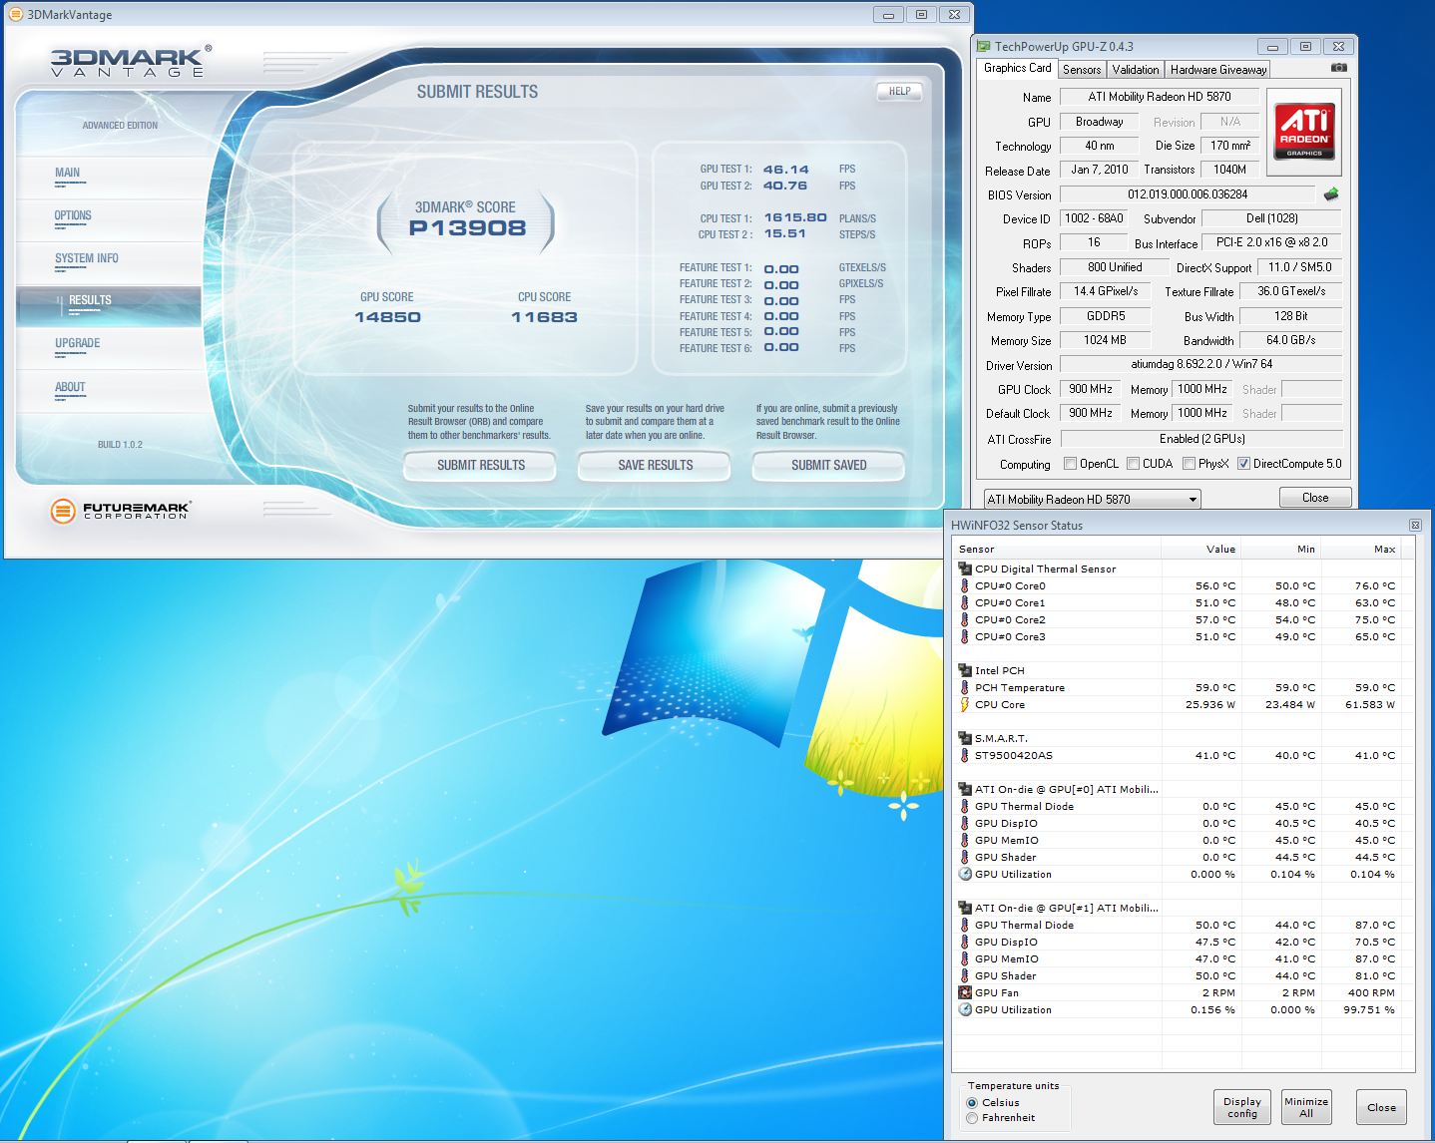
Task: Toggle the PhysX checkbox in GPU-Z
Action: pos(1189,464)
